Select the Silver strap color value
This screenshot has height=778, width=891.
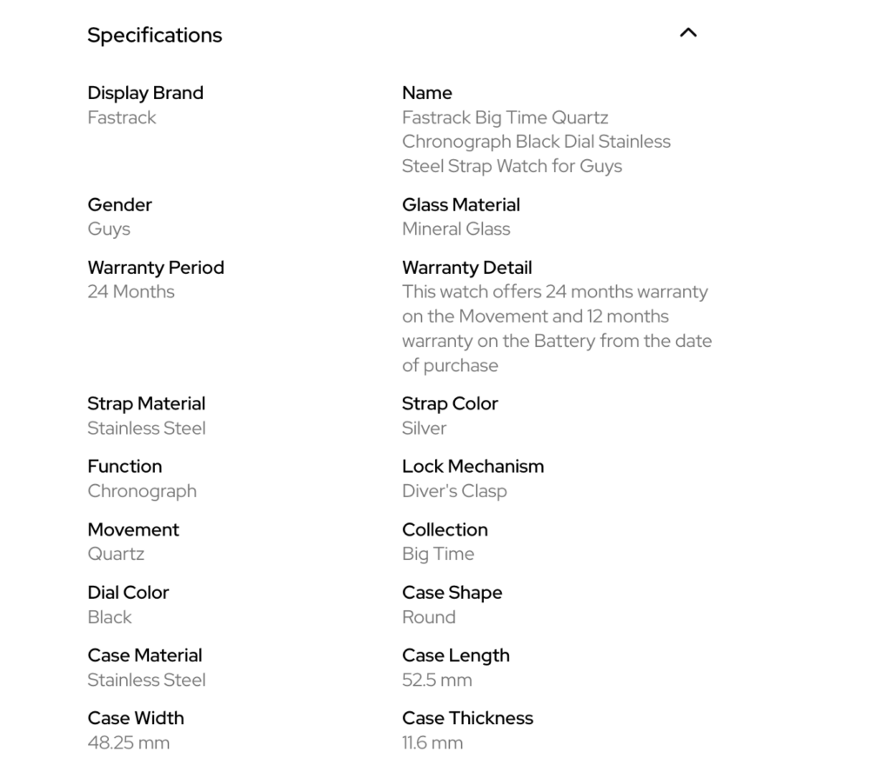click(x=425, y=429)
